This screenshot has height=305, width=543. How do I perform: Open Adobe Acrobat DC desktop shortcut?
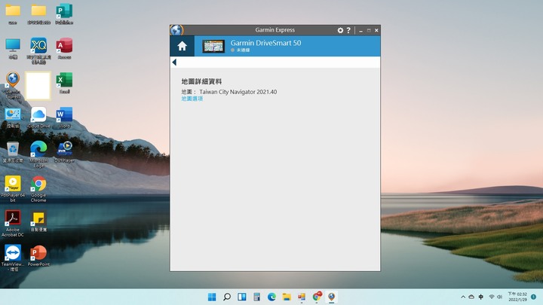[13, 224]
